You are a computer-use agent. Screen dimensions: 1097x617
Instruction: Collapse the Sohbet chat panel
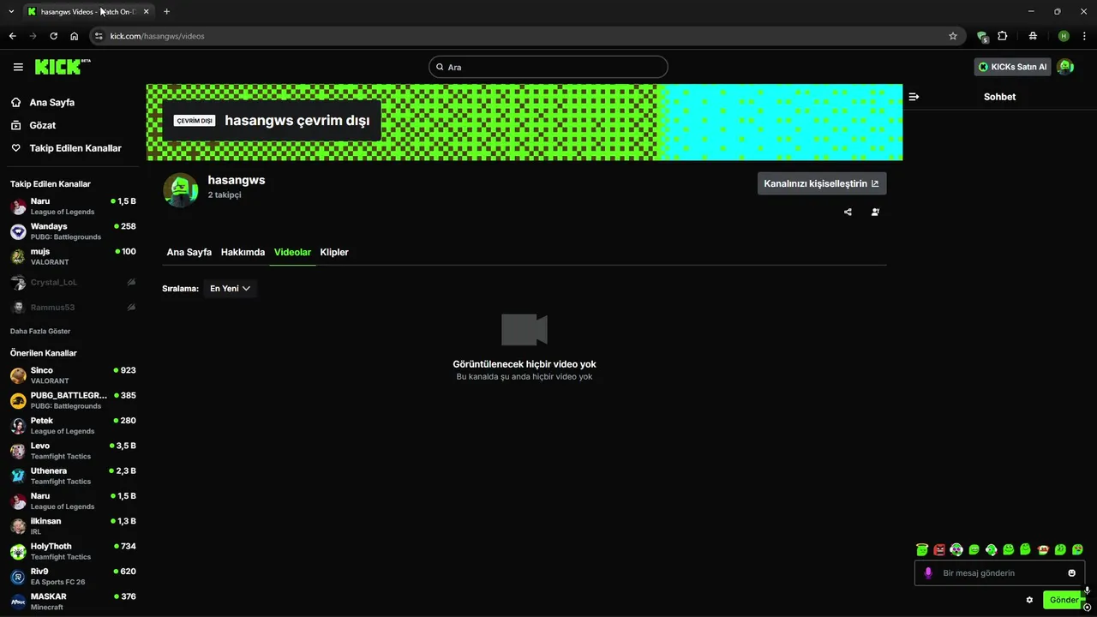pyautogui.click(x=914, y=97)
